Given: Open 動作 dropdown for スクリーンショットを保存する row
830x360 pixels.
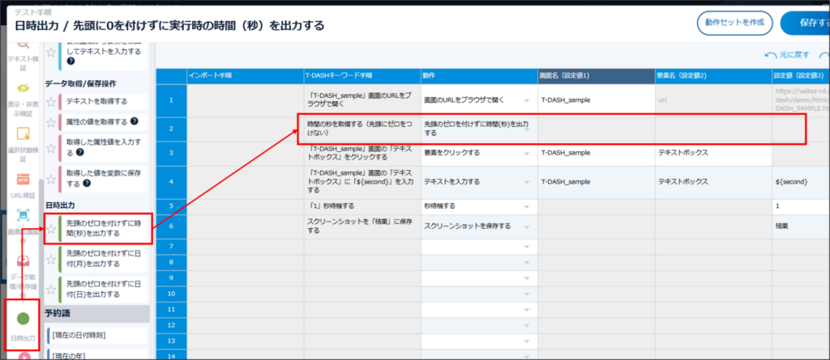Looking at the screenshot, I should pyautogui.click(x=526, y=226).
